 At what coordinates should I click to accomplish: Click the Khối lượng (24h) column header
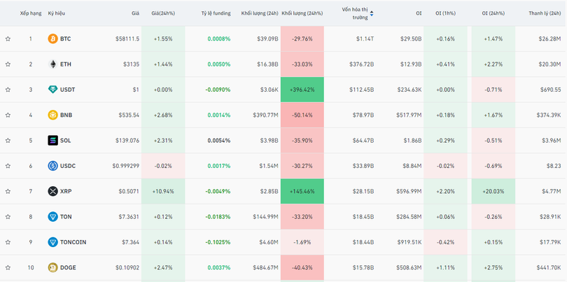[x=259, y=13]
